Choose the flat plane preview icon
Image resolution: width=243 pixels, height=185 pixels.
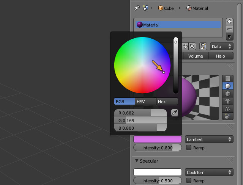click(x=228, y=78)
